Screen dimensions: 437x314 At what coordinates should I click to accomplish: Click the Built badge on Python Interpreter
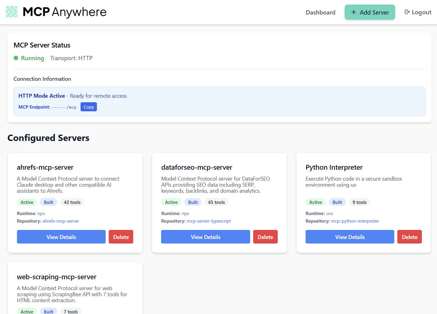pos(337,202)
